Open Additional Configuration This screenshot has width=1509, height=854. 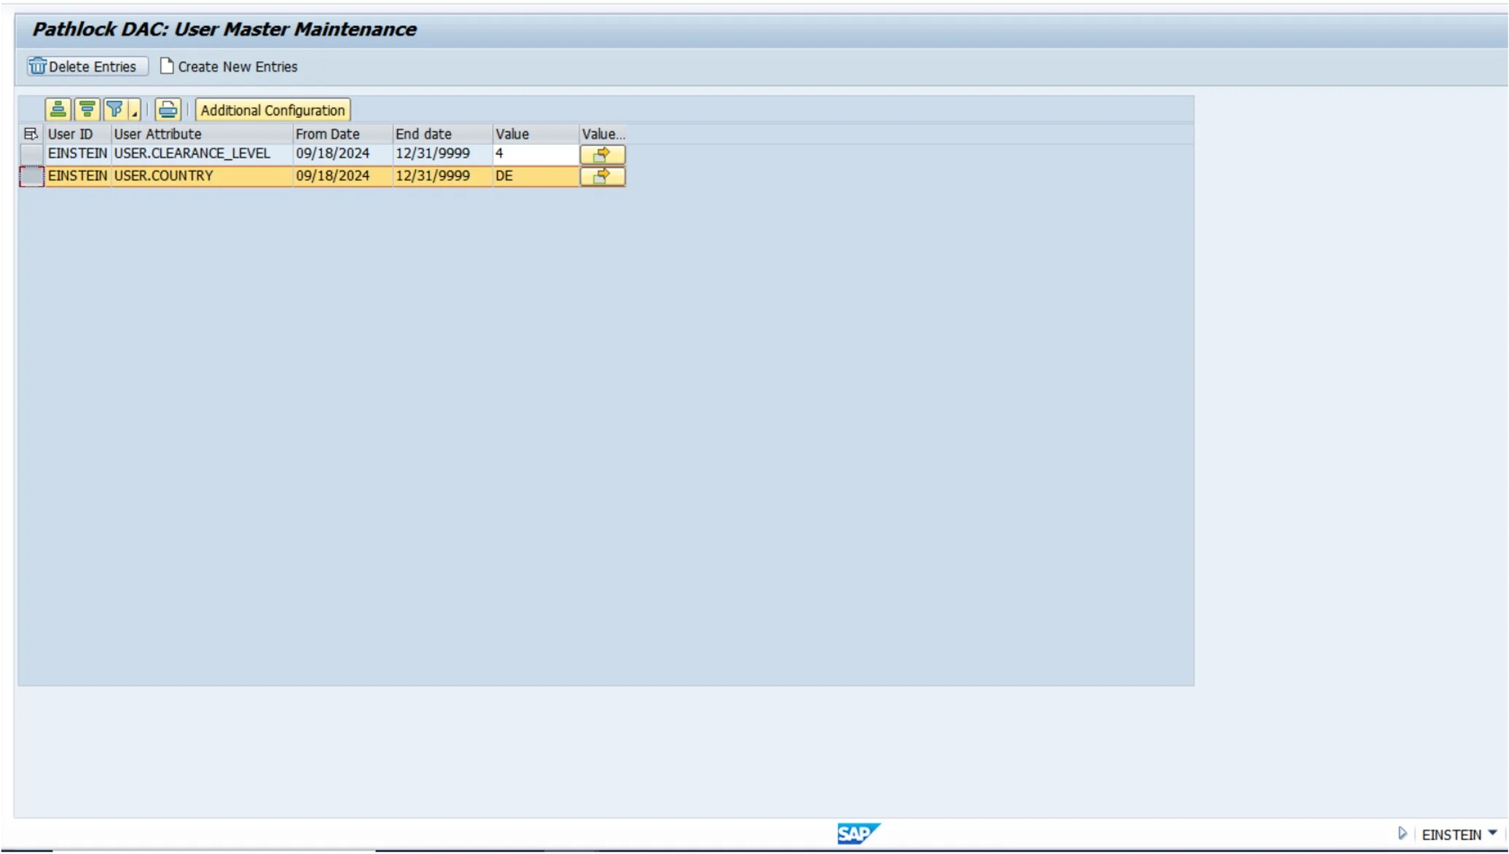(273, 110)
